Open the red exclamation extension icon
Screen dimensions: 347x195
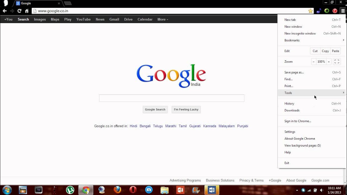[335, 11]
